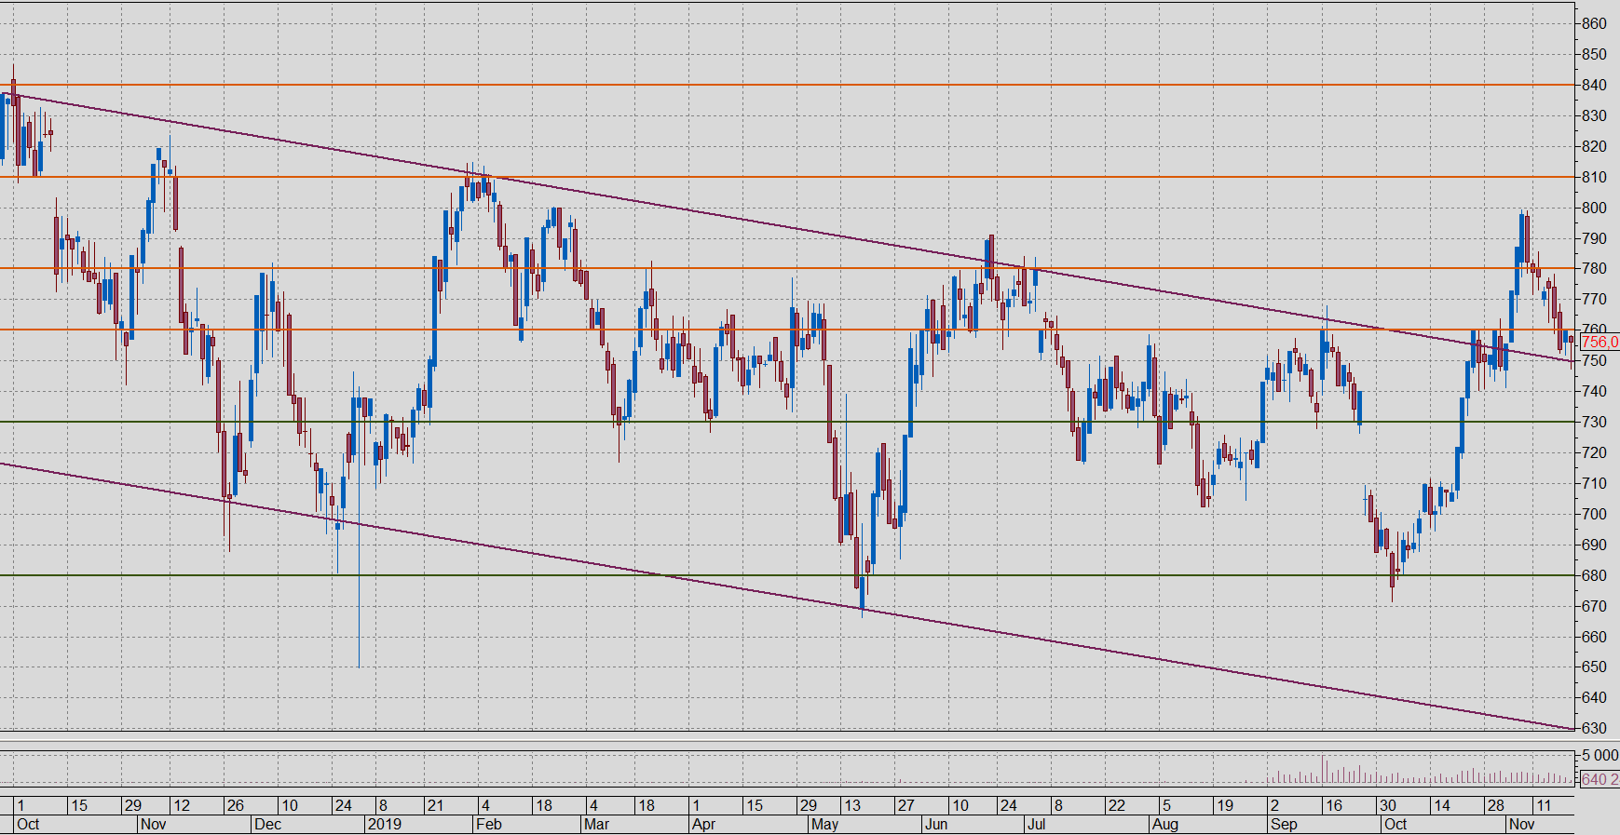Click the 640 2 volume value tag
1620x835 pixels.
click(1600, 779)
